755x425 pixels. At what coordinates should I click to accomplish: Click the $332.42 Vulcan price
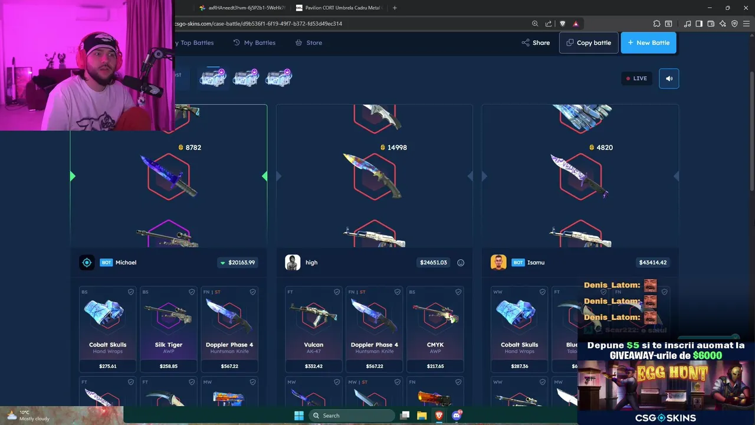(x=314, y=366)
